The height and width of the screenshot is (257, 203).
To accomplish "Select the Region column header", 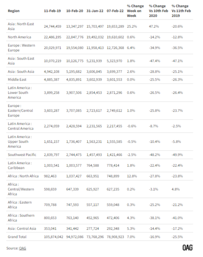I will click(x=14, y=11).
